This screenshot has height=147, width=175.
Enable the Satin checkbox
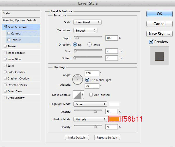coord(5,65)
